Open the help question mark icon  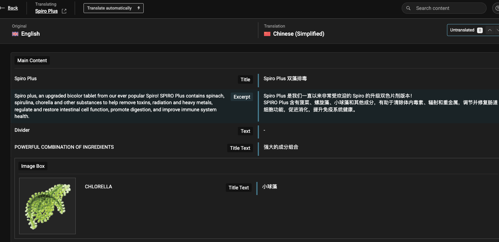click(x=496, y=8)
